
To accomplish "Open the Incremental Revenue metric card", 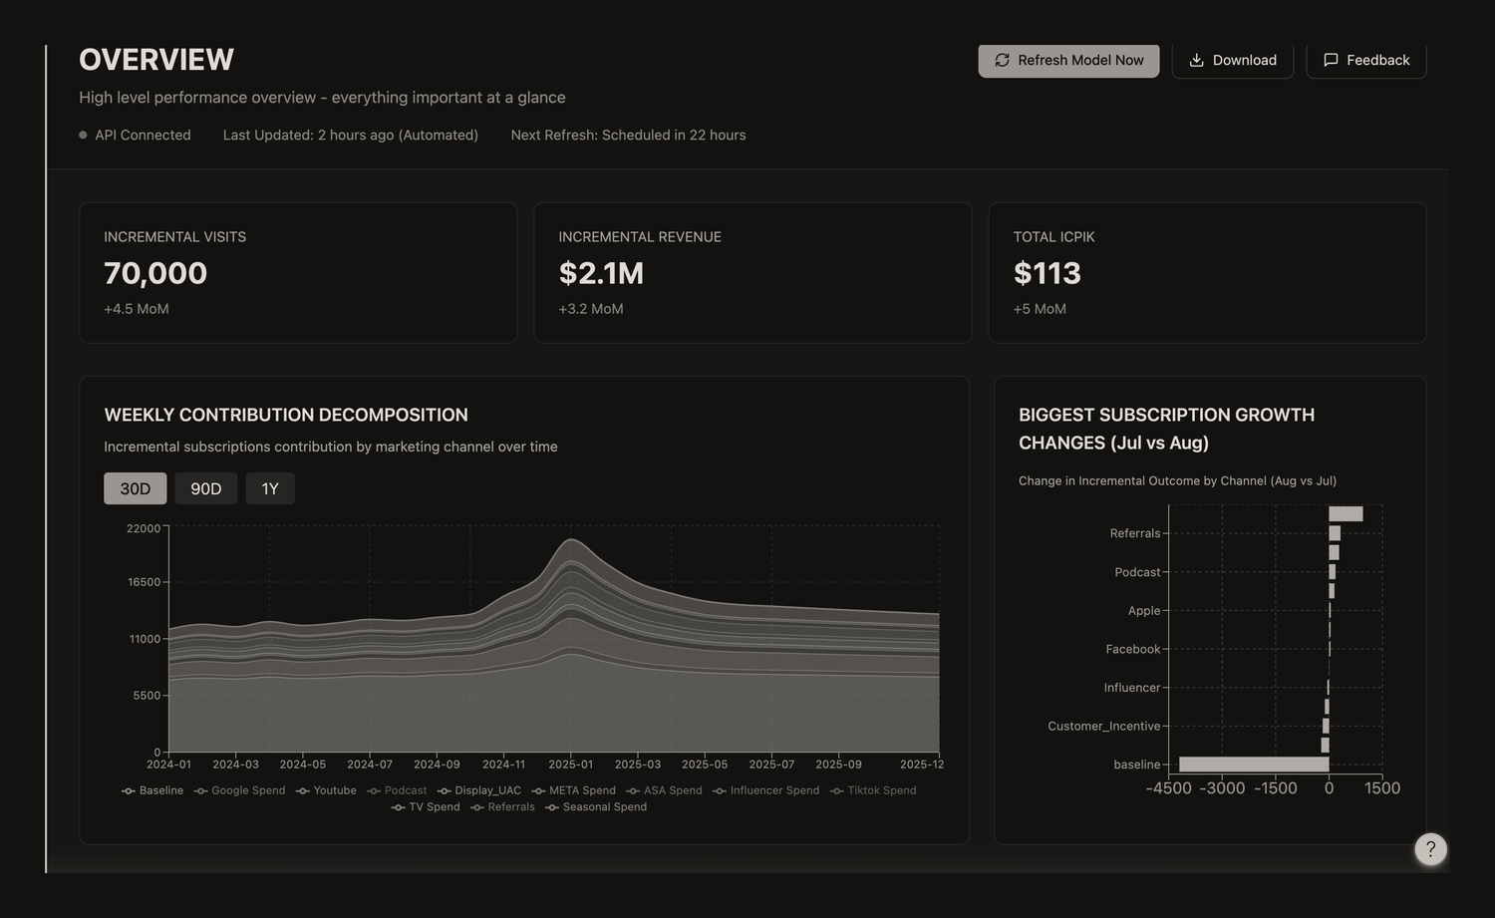I will [752, 273].
